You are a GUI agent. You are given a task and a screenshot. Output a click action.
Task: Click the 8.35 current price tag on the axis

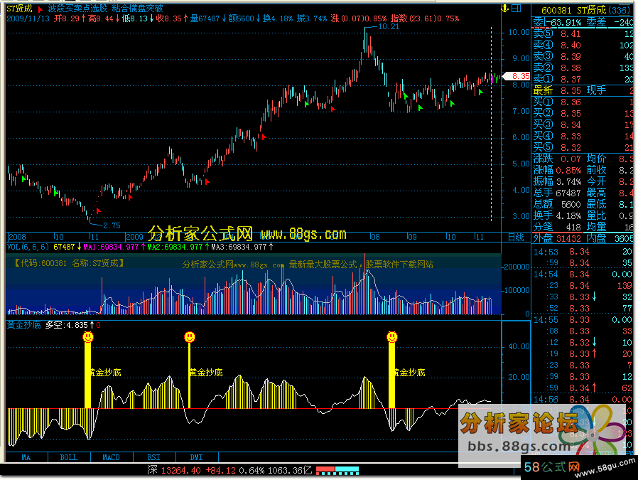point(517,76)
